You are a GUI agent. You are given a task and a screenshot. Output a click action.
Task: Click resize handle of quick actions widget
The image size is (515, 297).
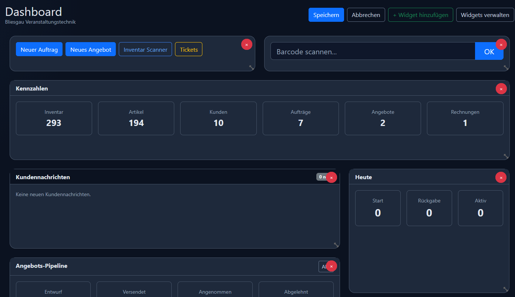(252, 68)
